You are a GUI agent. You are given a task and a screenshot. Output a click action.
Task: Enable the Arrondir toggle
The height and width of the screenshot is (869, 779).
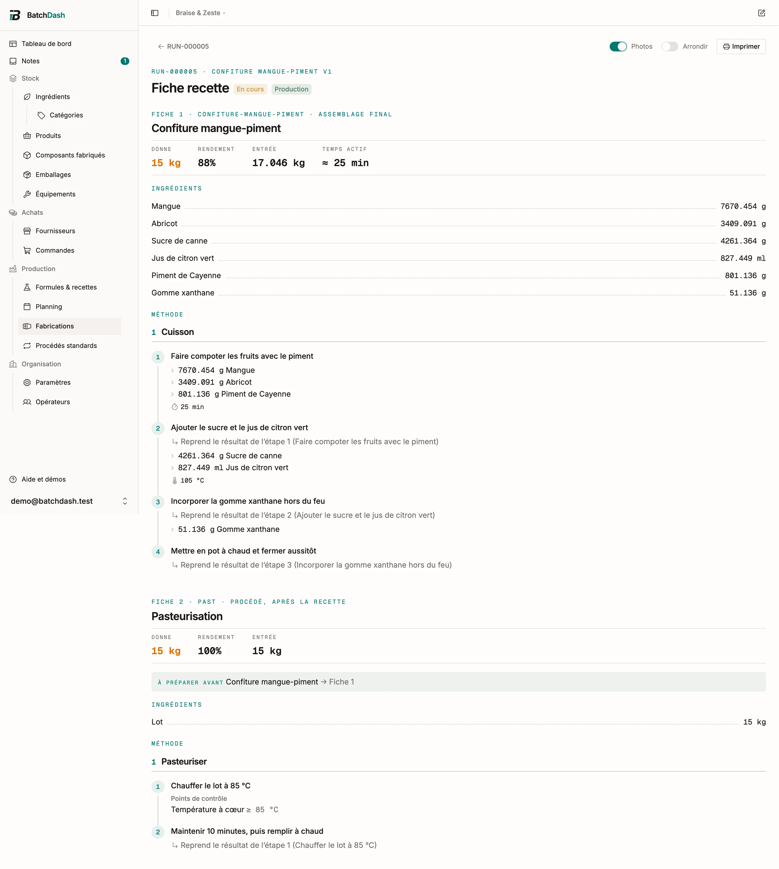click(669, 46)
